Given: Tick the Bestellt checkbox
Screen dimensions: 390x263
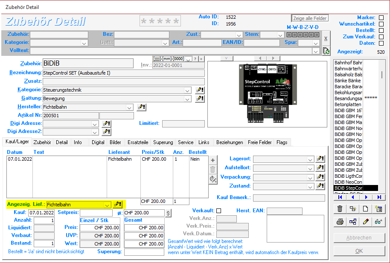Looking at the screenshot, I should [x=381, y=30].
